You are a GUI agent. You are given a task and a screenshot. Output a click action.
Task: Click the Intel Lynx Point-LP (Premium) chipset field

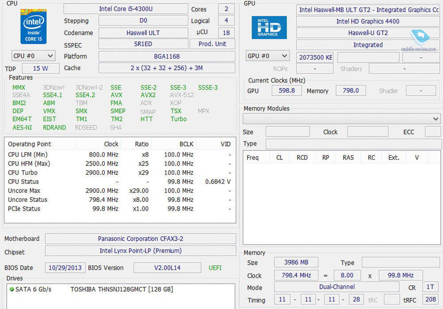(140, 251)
